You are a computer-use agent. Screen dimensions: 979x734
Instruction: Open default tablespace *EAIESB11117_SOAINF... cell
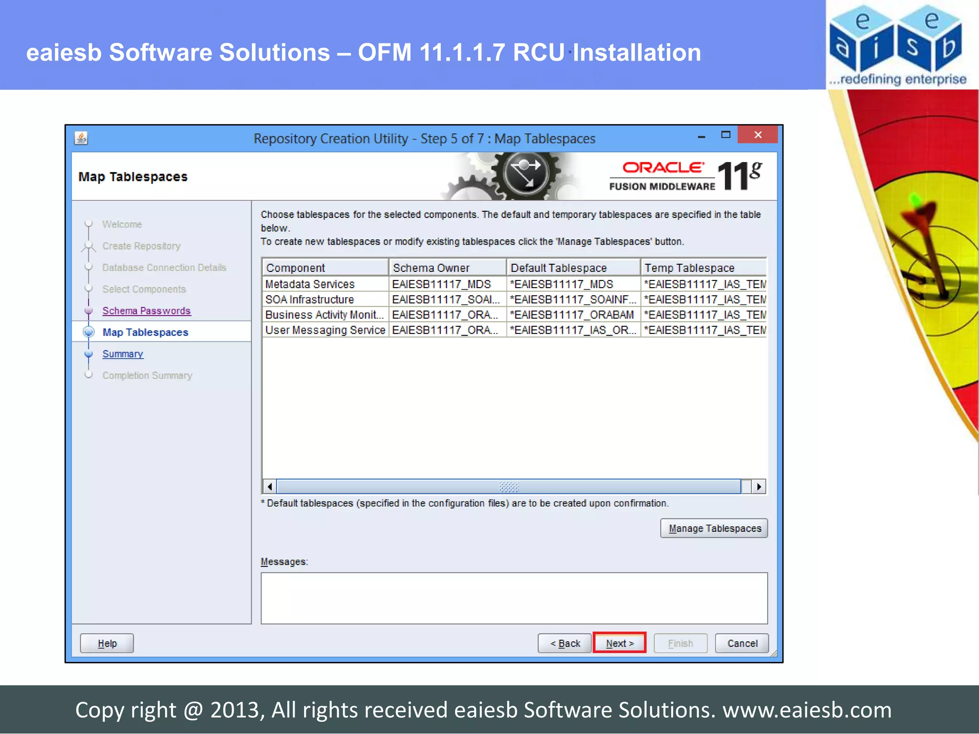(574, 300)
